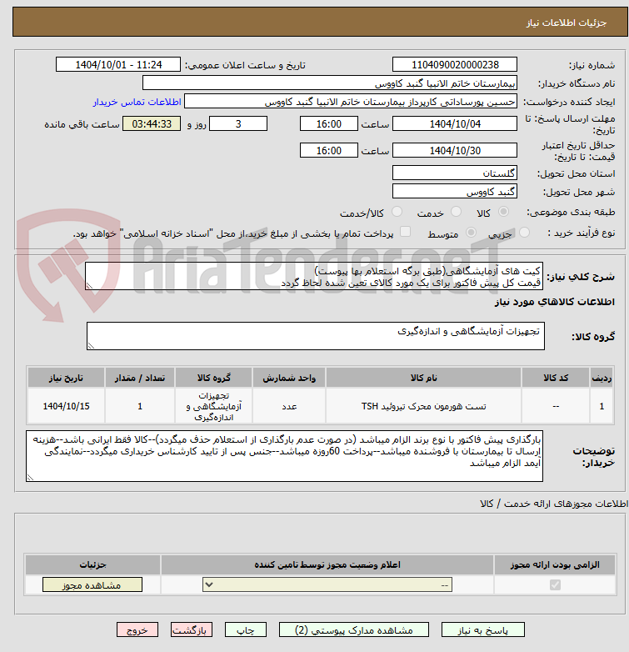Toggle the mandatory permit checkbox
This screenshot has height=652, width=629.
click(555, 585)
